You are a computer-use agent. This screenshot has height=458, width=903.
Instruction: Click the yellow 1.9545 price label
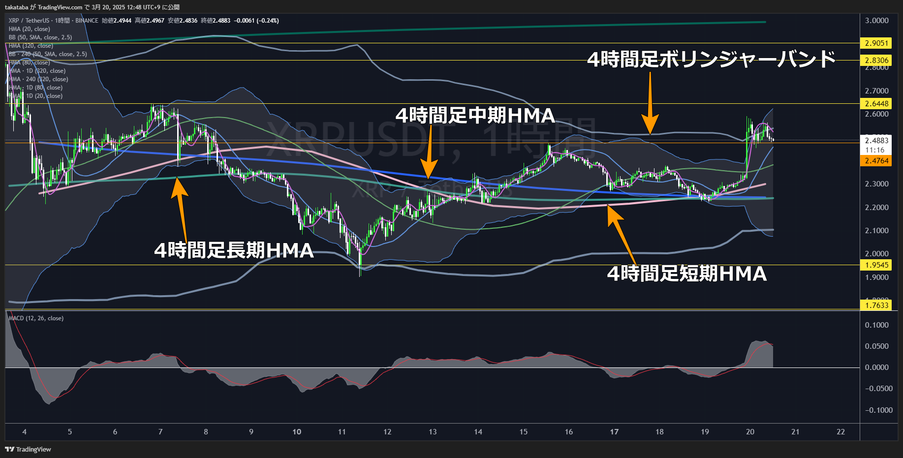point(876,265)
